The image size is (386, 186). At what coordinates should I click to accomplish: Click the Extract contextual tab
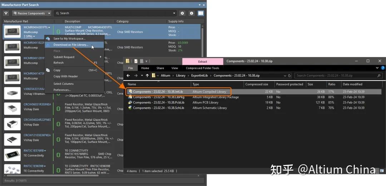coord(203,62)
